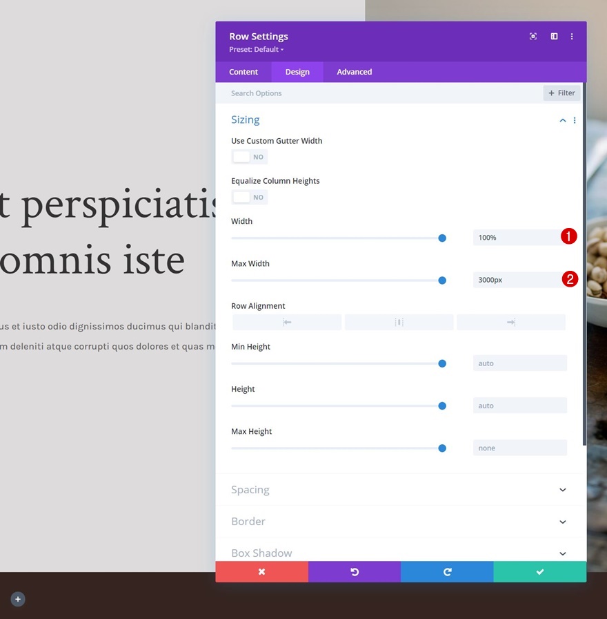Click the Filter button
Image resolution: width=607 pixels, height=619 pixels.
click(561, 93)
